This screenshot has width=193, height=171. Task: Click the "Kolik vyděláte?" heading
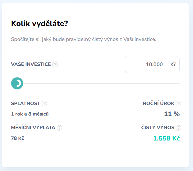click(39, 24)
